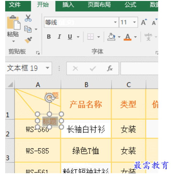Click the wén phonetic guide icon
The width and height of the screenshot is (171, 175).
148,37
